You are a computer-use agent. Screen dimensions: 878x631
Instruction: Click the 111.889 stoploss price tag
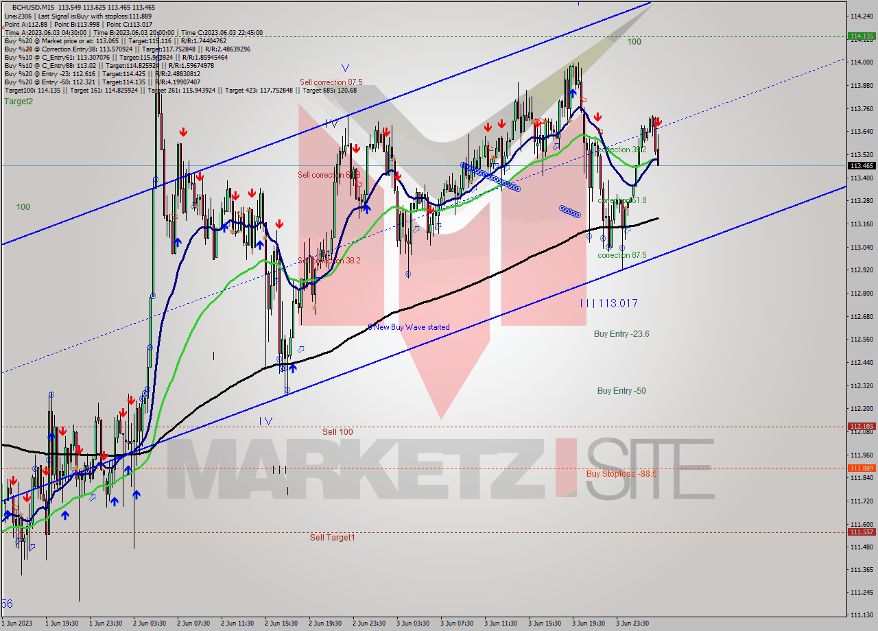pos(861,468)
